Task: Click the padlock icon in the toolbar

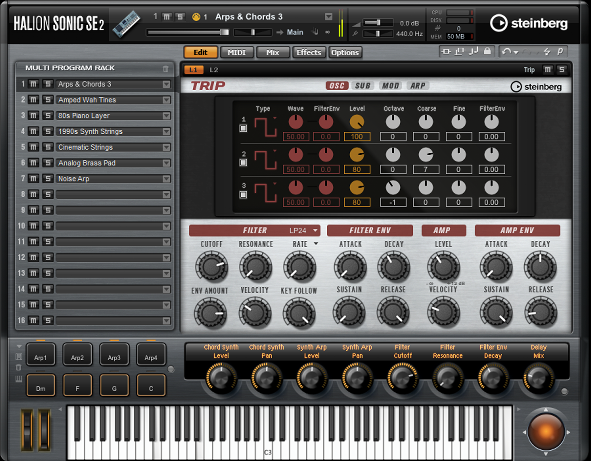Action: pos(488,51)
